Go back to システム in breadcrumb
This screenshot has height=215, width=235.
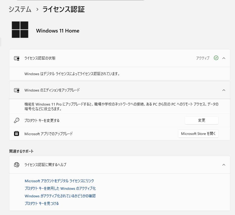coord(20,9)
